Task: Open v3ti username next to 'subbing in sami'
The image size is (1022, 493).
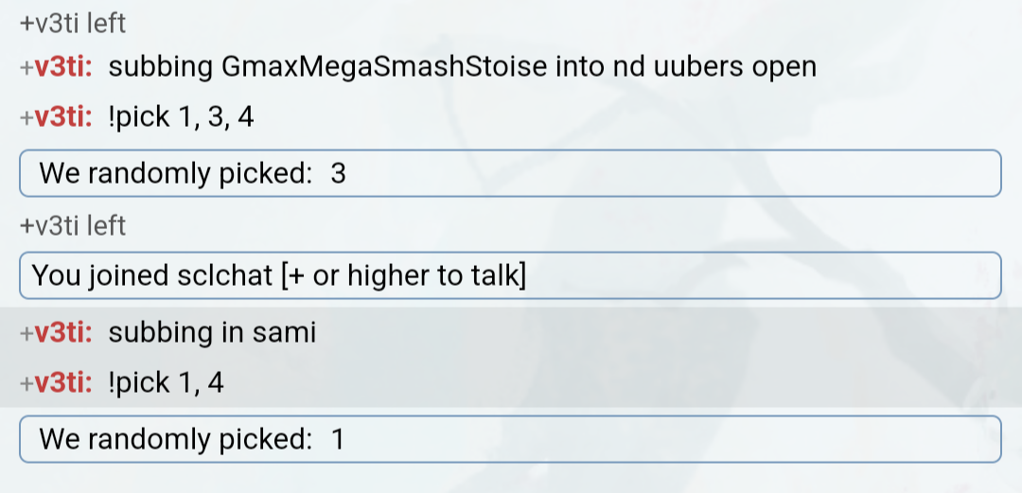Action: 62,332
